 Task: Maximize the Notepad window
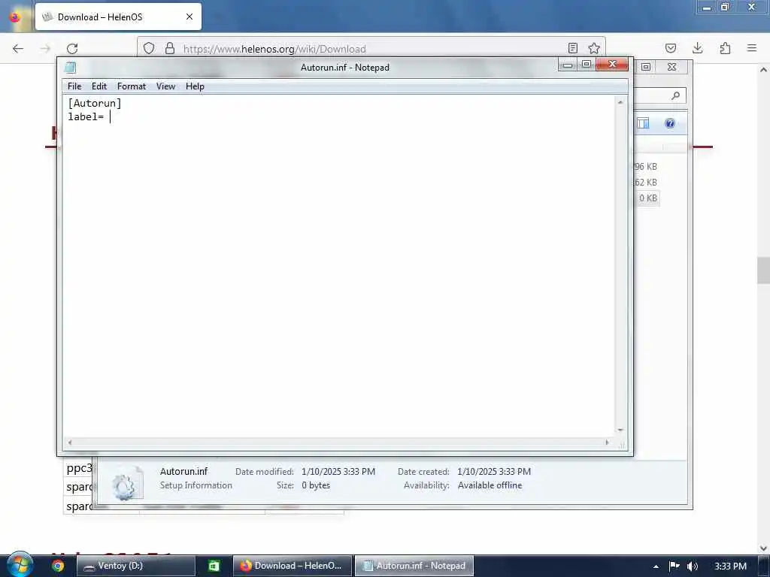click(x=586, y=65)
